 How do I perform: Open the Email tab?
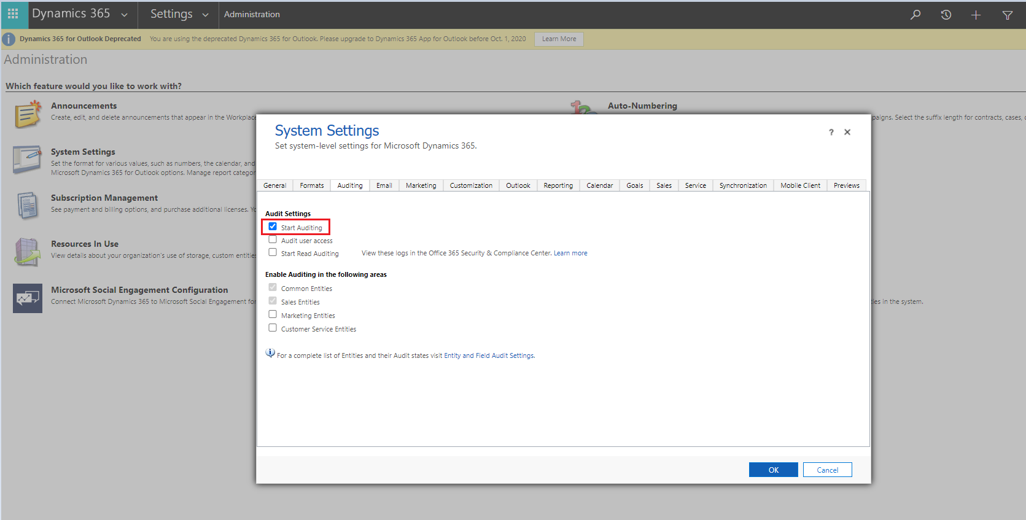(x=384, y=185)
